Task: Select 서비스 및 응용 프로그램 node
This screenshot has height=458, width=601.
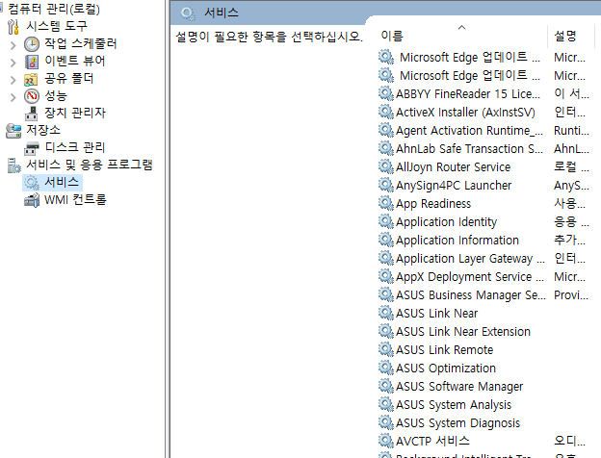Action: pos(90,165)
